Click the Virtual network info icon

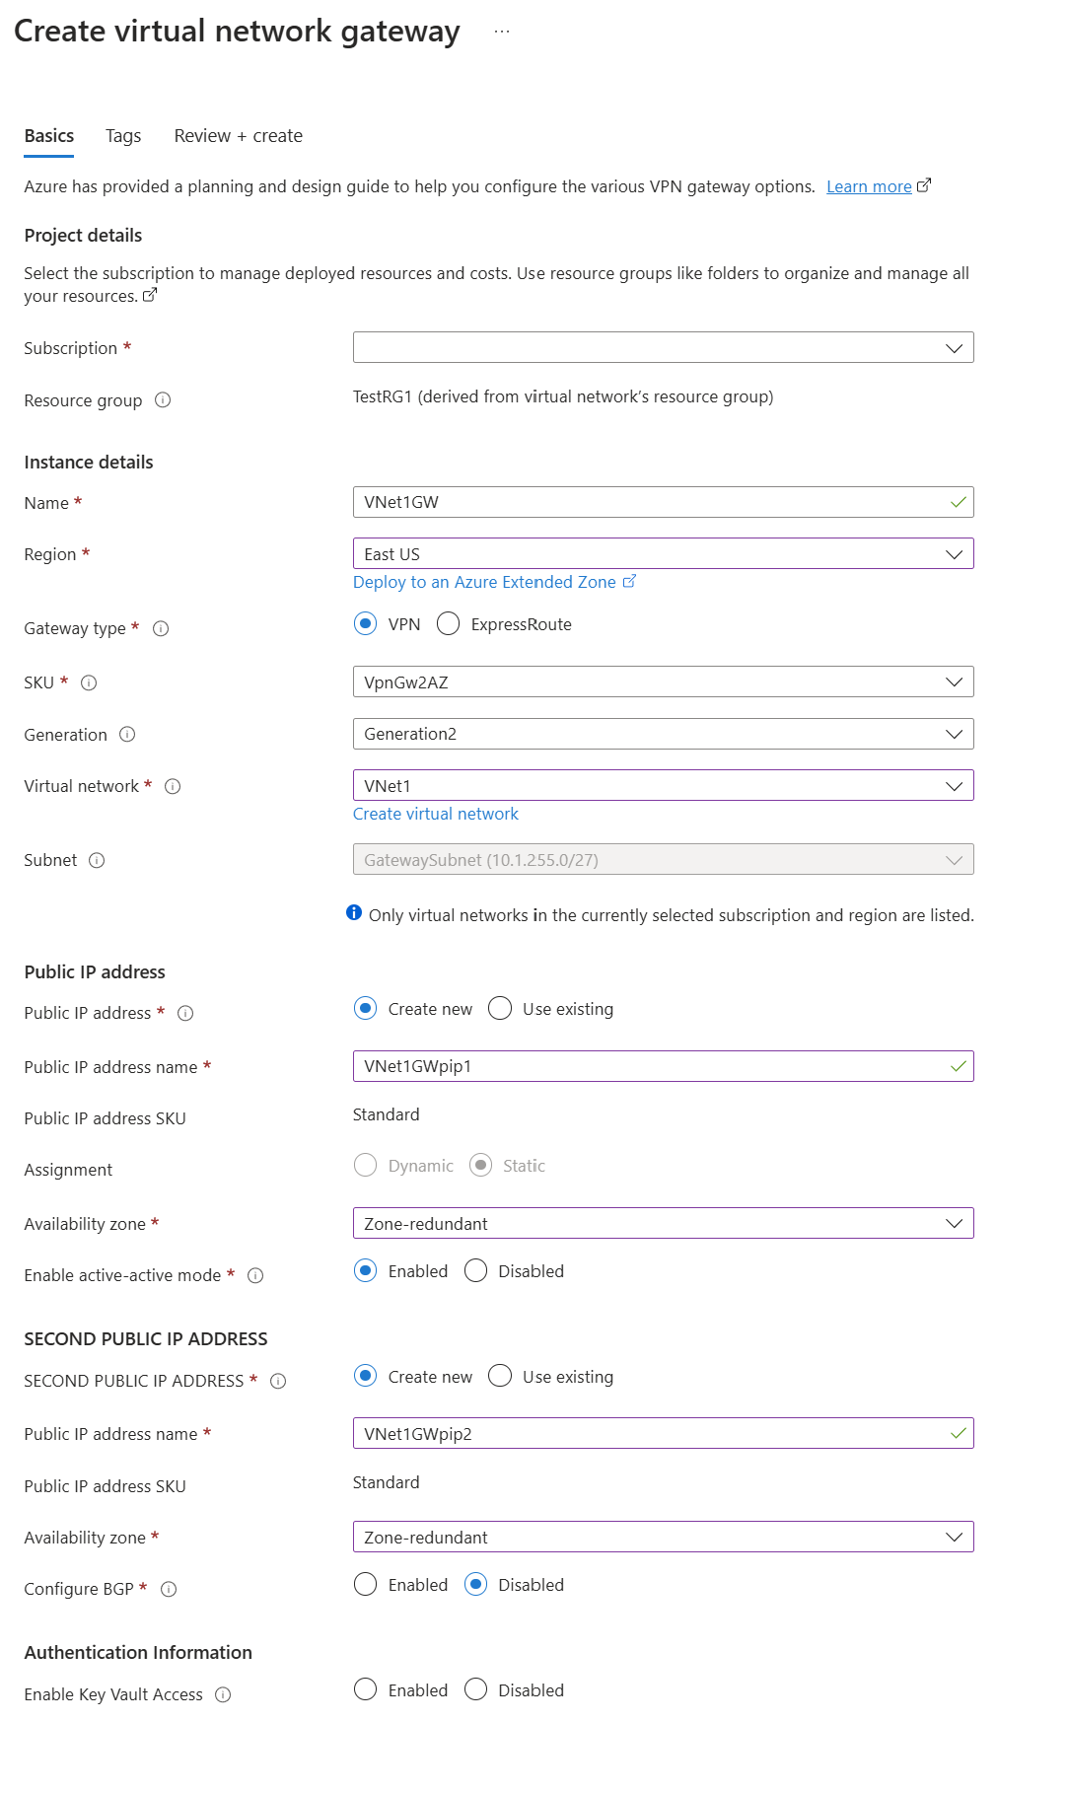tap(173, 787)
